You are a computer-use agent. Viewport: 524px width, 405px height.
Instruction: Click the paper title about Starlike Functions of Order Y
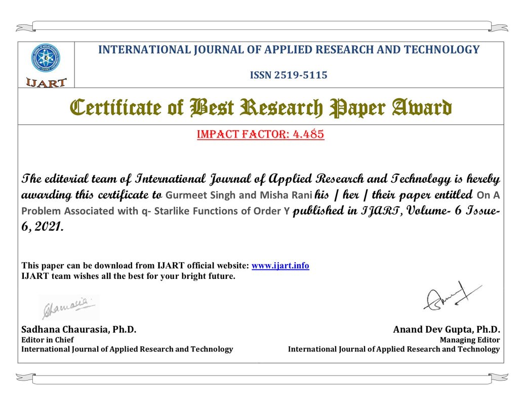pos(261,203)
